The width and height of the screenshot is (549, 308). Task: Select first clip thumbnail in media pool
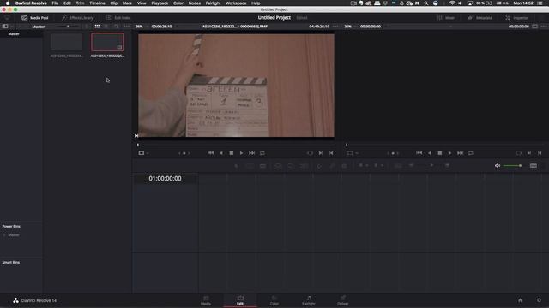[x=67, y=42]
